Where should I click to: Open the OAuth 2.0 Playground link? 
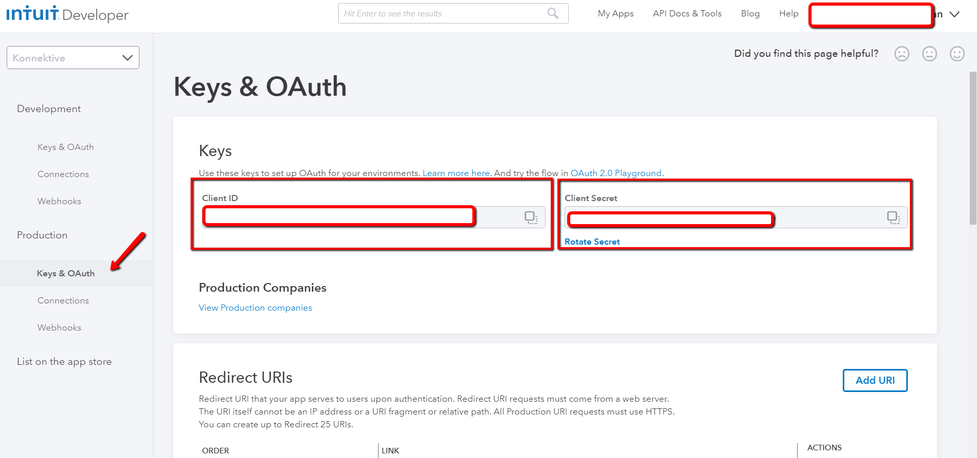(616, 173)
